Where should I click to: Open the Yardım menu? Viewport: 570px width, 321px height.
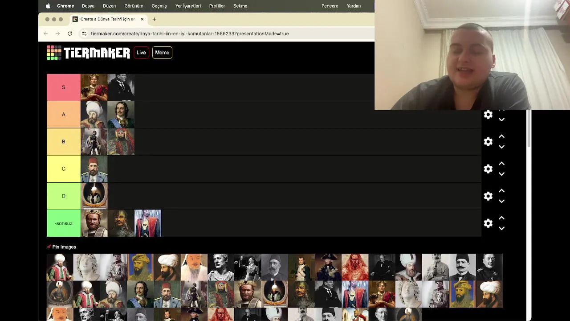[x=354, y=6]
